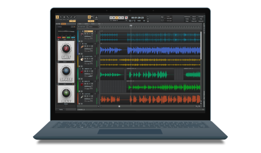Image resolution: width=261 pixels, height=153 pixels.
Task: Switch to the Console tab
Action: coord(80,109)
